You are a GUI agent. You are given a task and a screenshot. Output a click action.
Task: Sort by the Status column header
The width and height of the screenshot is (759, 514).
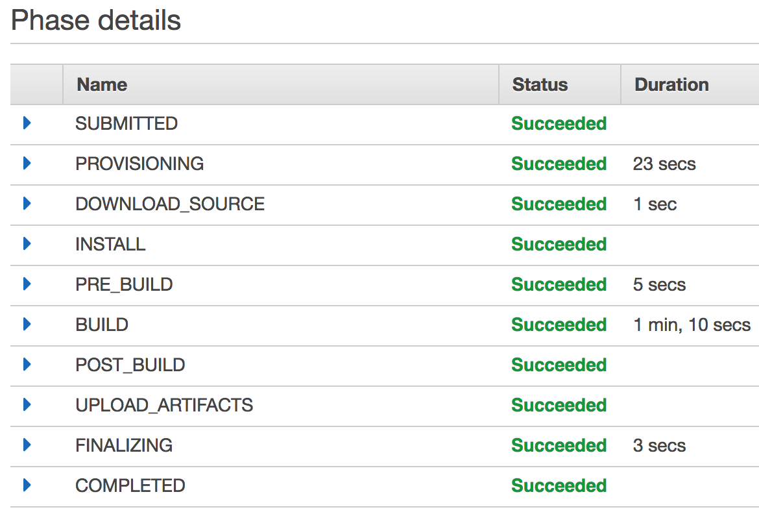(540, 85)
